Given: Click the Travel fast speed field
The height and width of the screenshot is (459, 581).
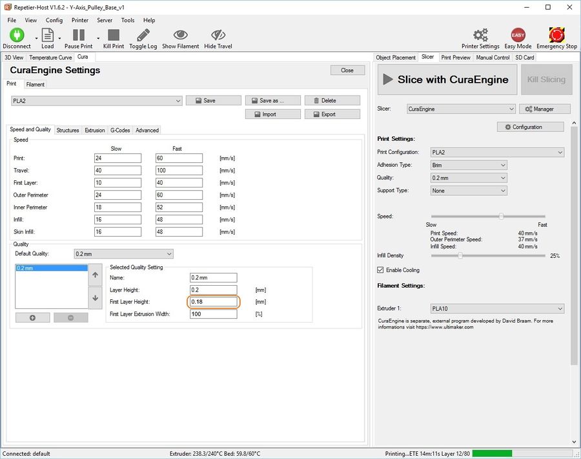Looking at the screenshot, I should (x=179, y=170).
